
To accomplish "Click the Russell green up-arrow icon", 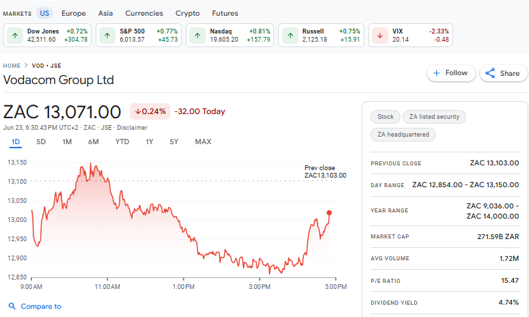I will pyautogui.click(x=290, y=36).
